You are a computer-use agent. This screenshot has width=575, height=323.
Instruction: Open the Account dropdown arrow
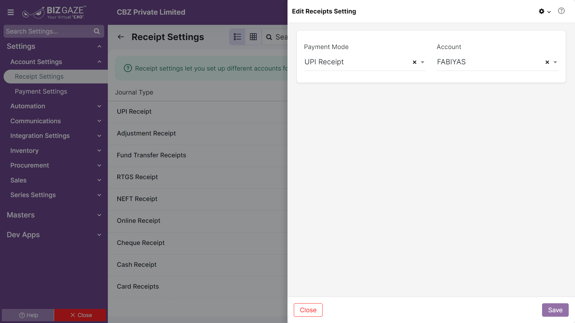click(555, 62)
